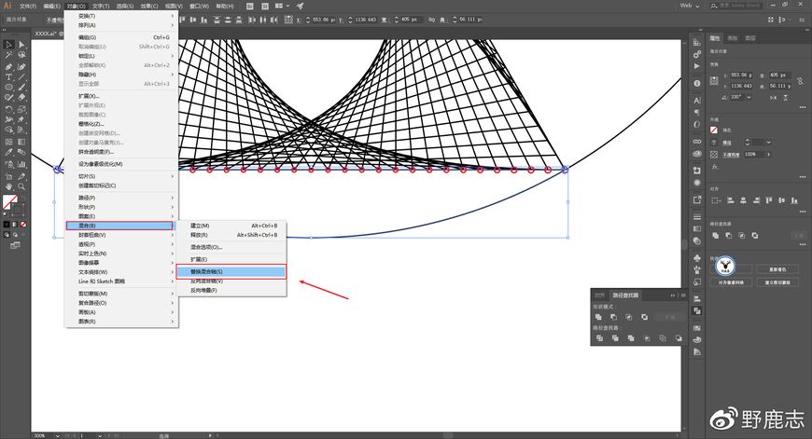Click the fill color swatch in Appearance
Viewport: 812px width, 439px height.
pyautogui.click(x=714, y=130)
